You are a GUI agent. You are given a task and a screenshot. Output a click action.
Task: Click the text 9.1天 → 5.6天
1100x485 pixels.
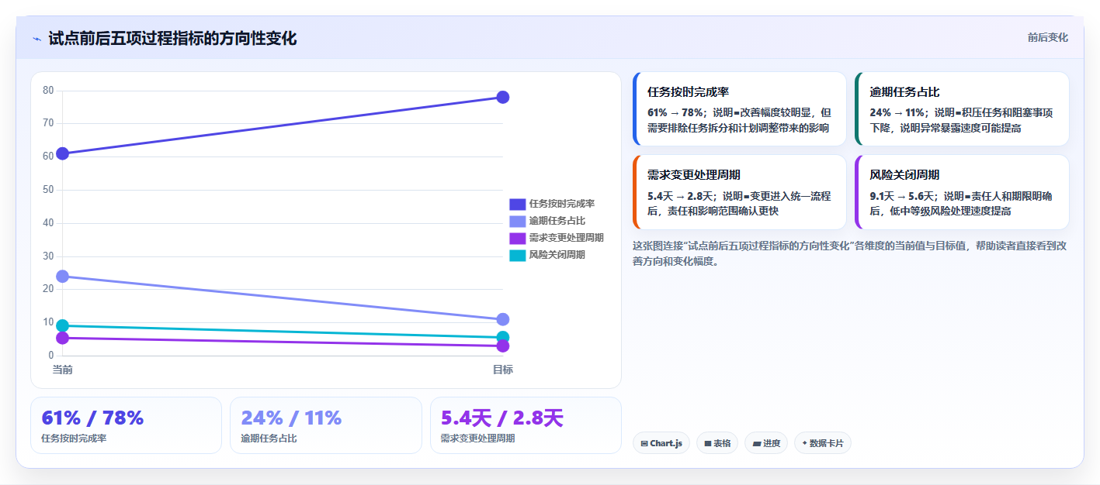[x=902, y=197]
